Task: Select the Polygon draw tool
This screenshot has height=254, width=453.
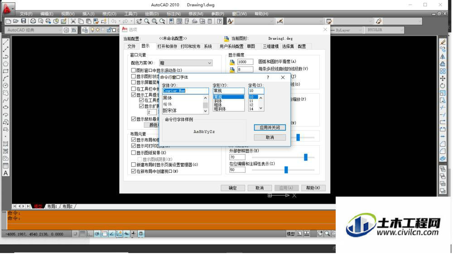Action: (5, 64)
